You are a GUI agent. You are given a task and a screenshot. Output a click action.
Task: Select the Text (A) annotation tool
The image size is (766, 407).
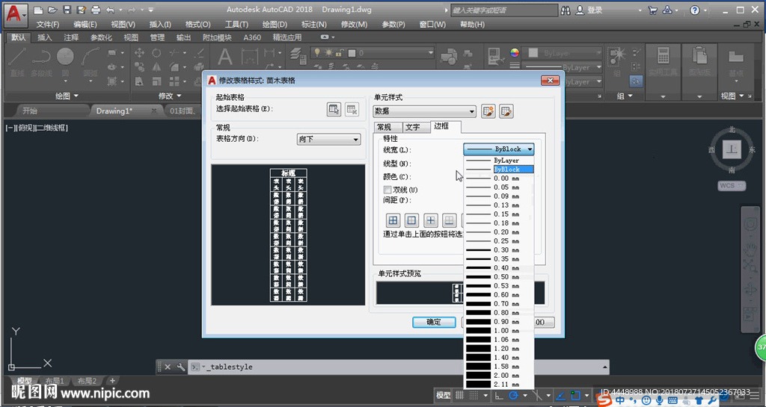coord(224,57)
